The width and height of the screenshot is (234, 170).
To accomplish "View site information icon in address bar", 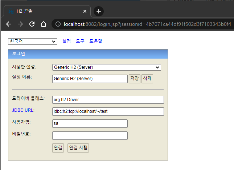I will coord(58,24).
